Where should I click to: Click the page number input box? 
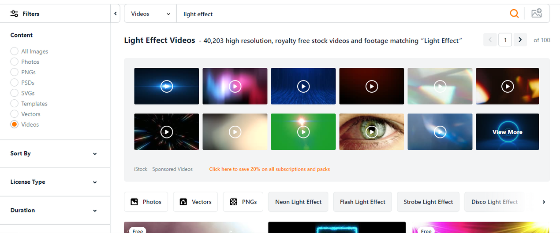click(x=505, y=40)
